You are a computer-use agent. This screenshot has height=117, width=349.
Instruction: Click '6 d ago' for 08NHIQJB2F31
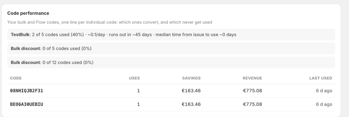point(324,91)
